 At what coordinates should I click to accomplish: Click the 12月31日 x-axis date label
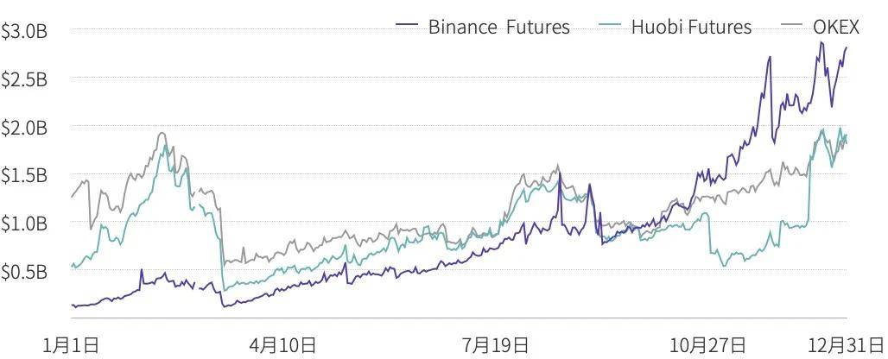[845, 345]
